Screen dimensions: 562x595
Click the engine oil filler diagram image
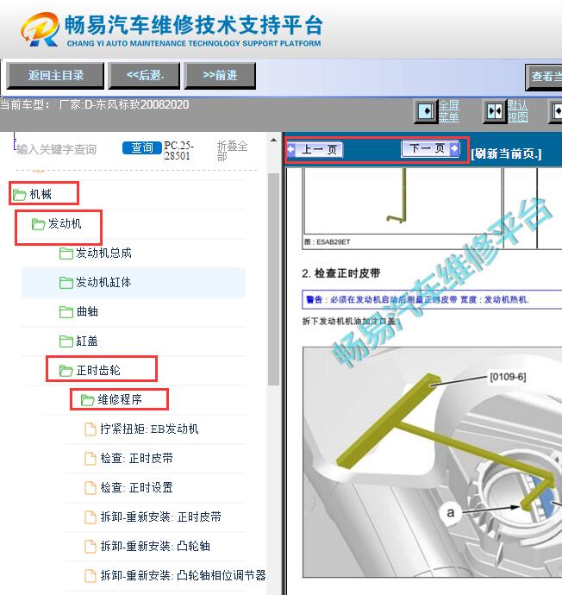pyautogui.click(x=433, y=462)
